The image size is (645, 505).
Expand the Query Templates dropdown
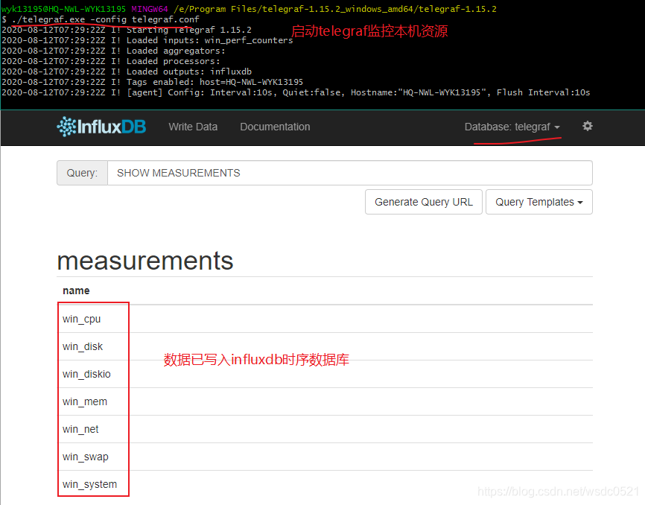[x=538, y=202]
